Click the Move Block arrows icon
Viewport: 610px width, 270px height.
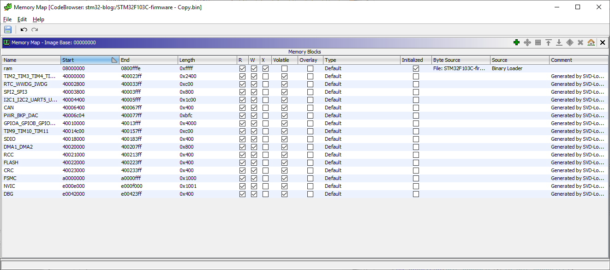pos(527,42)
